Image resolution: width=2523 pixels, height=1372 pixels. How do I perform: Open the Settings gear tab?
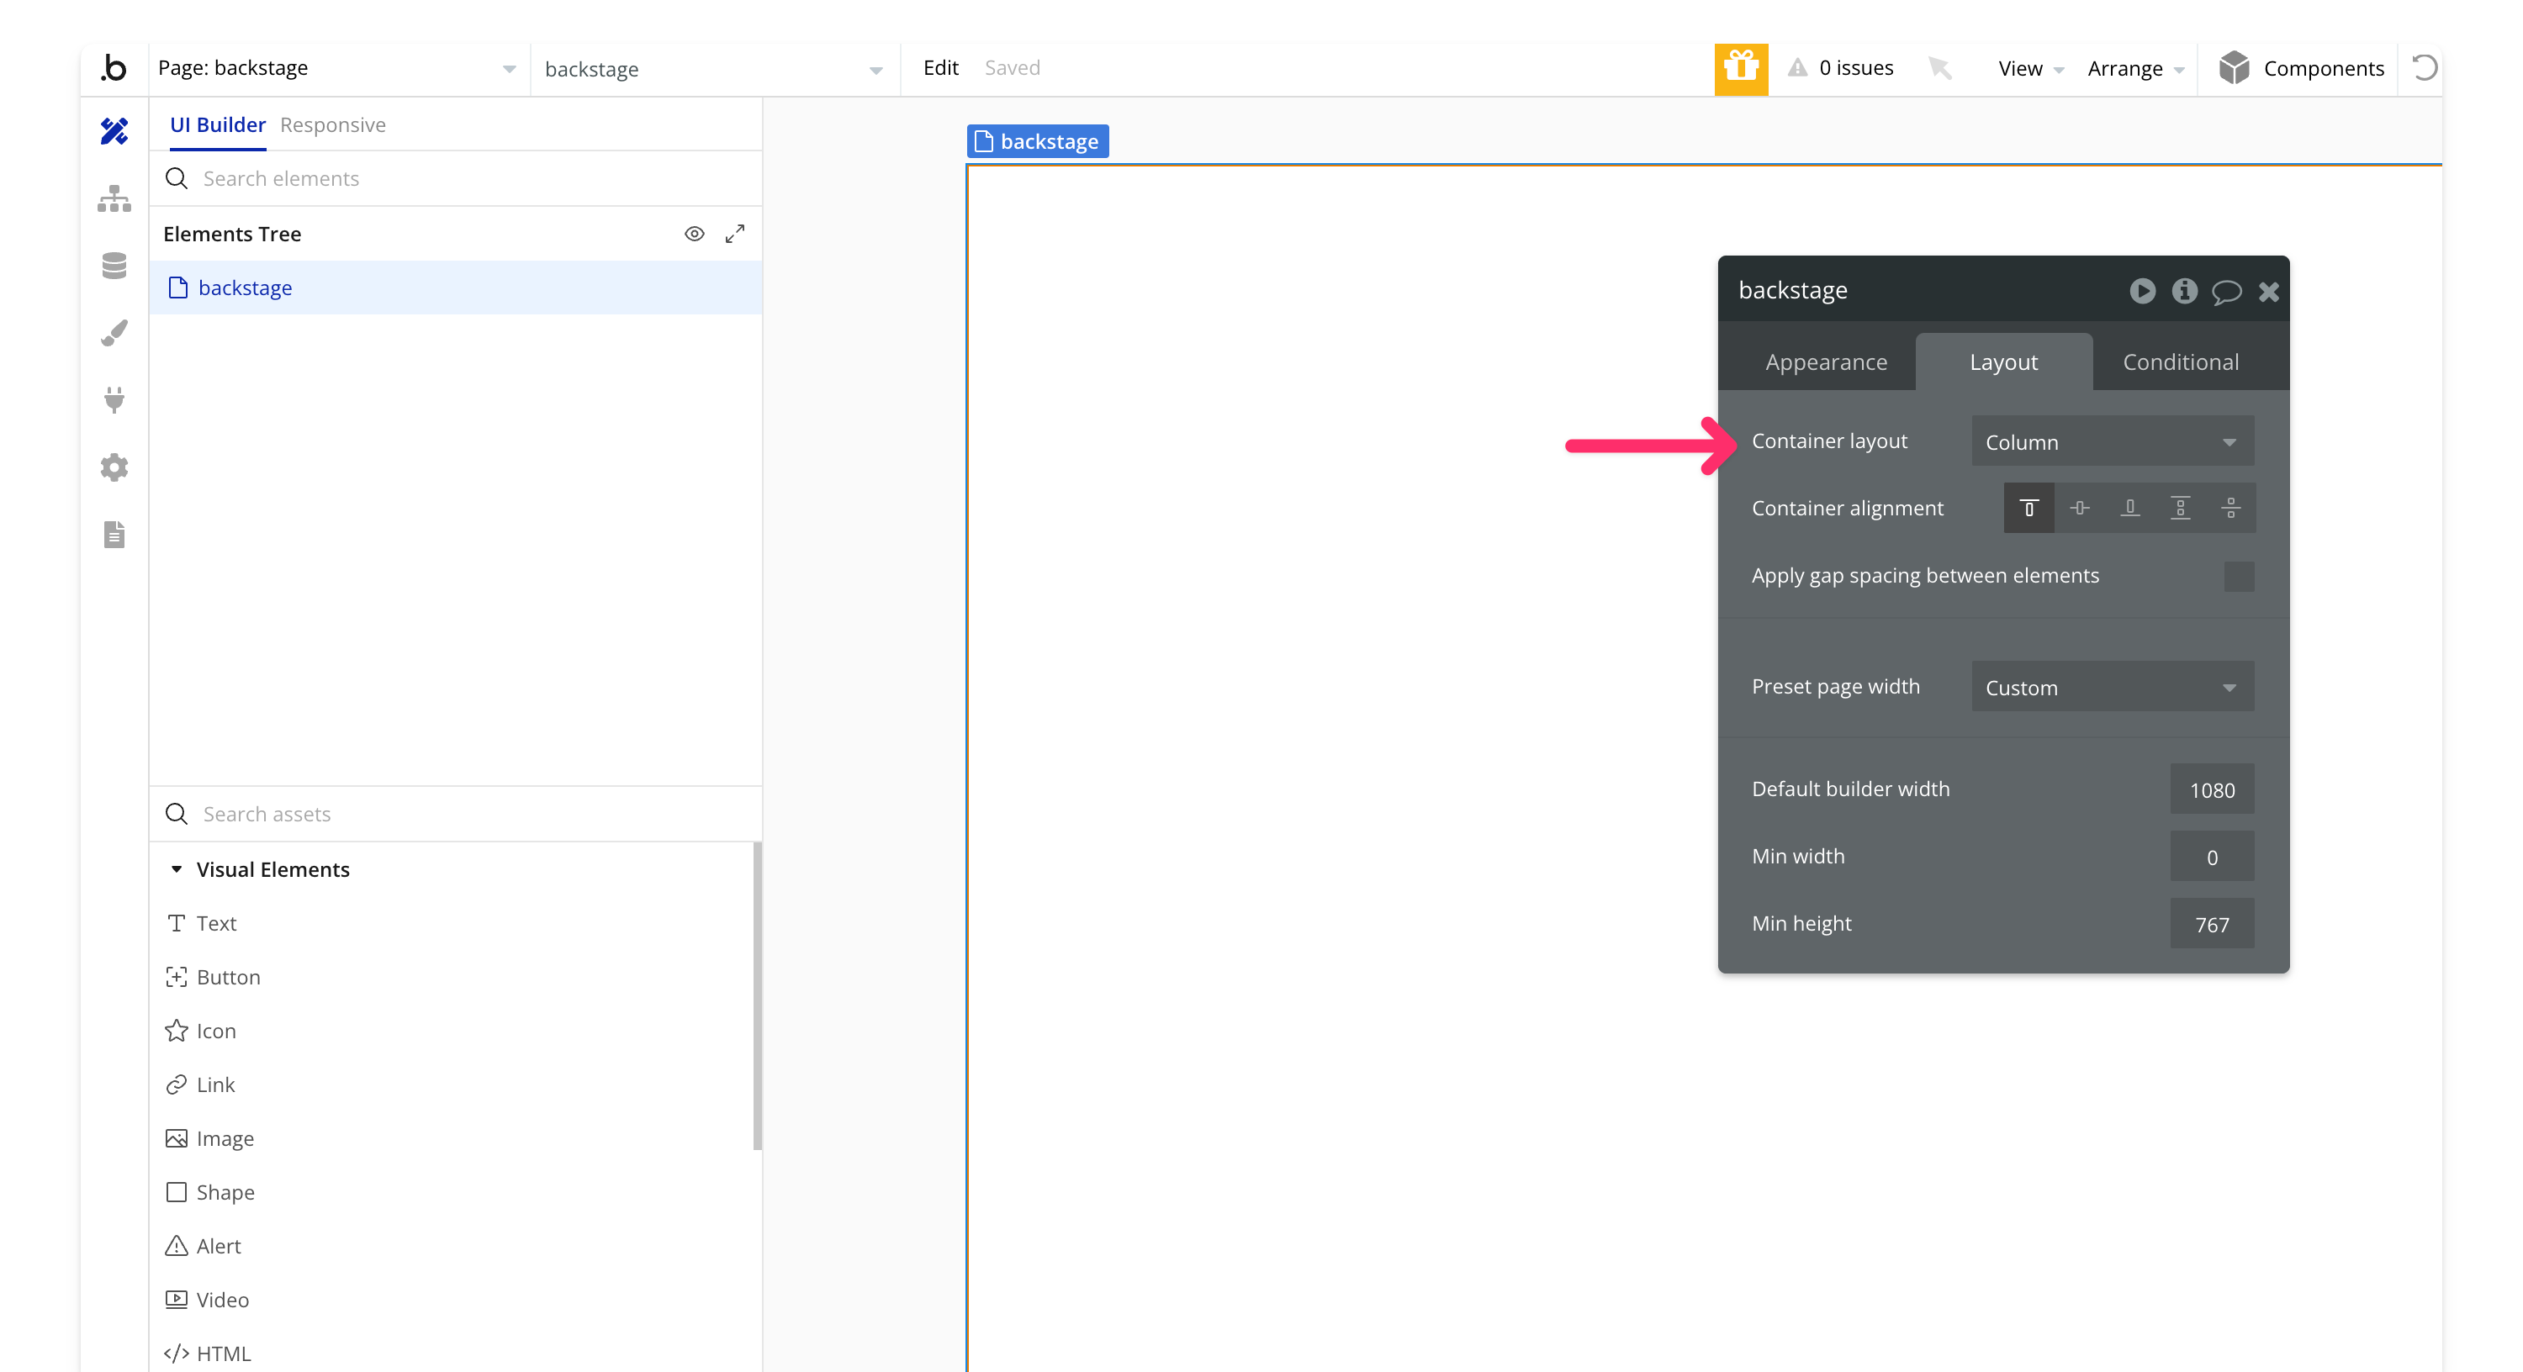pyautogui.click(x=114, y=467)
